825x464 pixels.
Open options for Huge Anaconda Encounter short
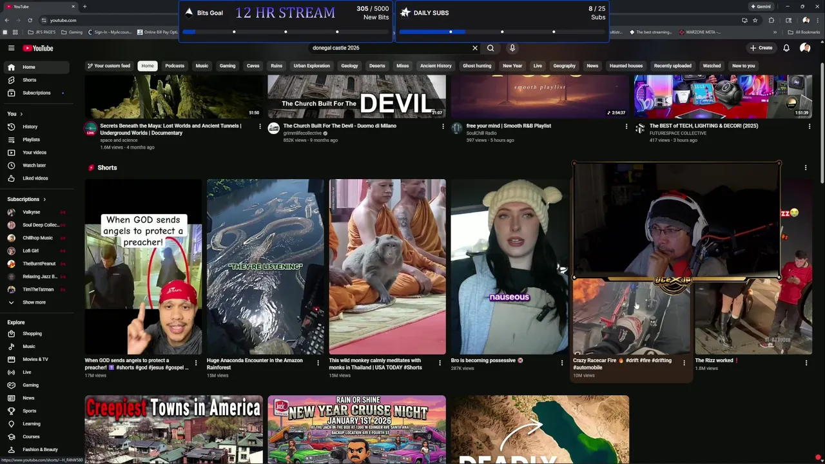(x=318, y=363)
